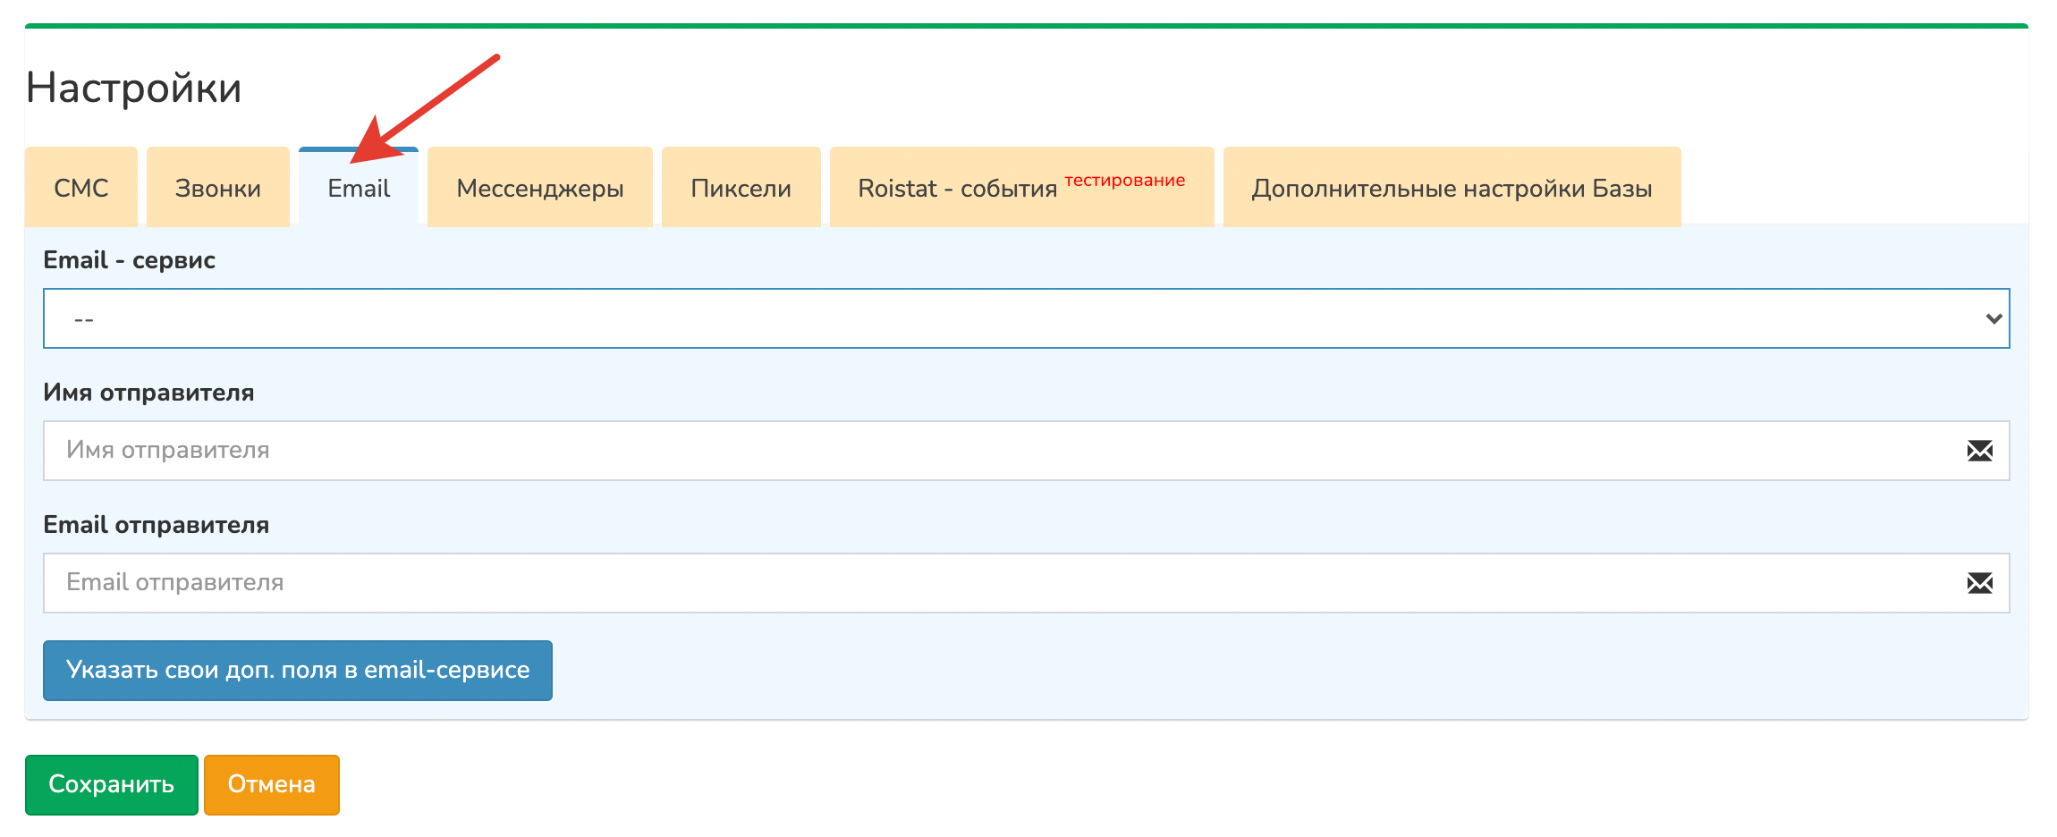Click Указать свои доп. поля в email-сервисе

click(x=298, y=671)
